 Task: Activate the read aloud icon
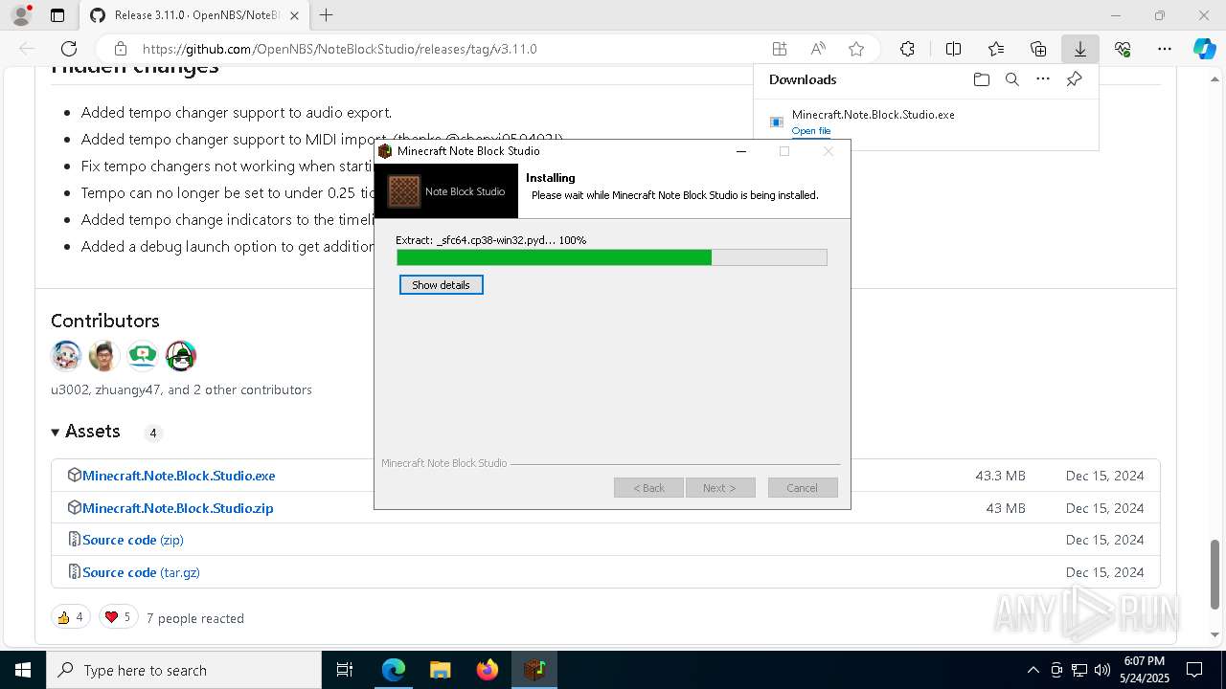818,49
